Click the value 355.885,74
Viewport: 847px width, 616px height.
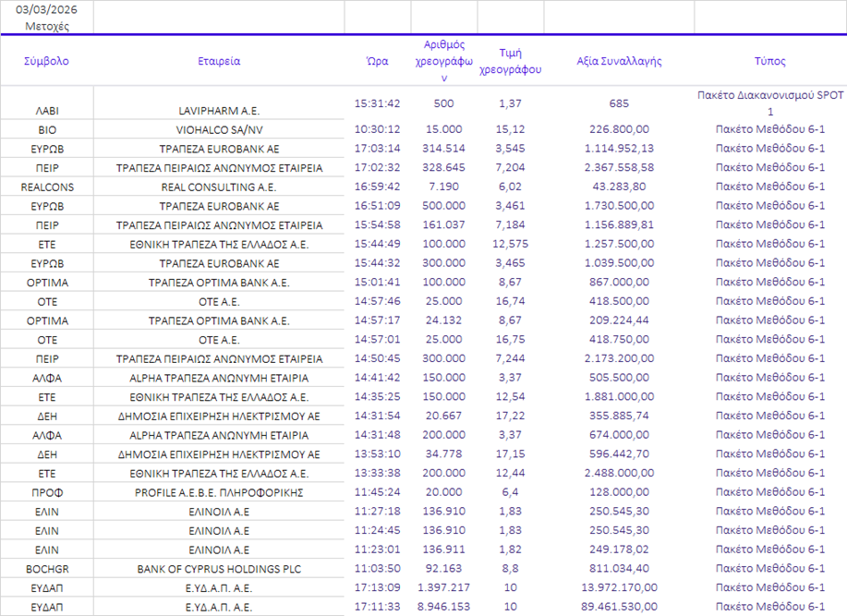[619, 416]
